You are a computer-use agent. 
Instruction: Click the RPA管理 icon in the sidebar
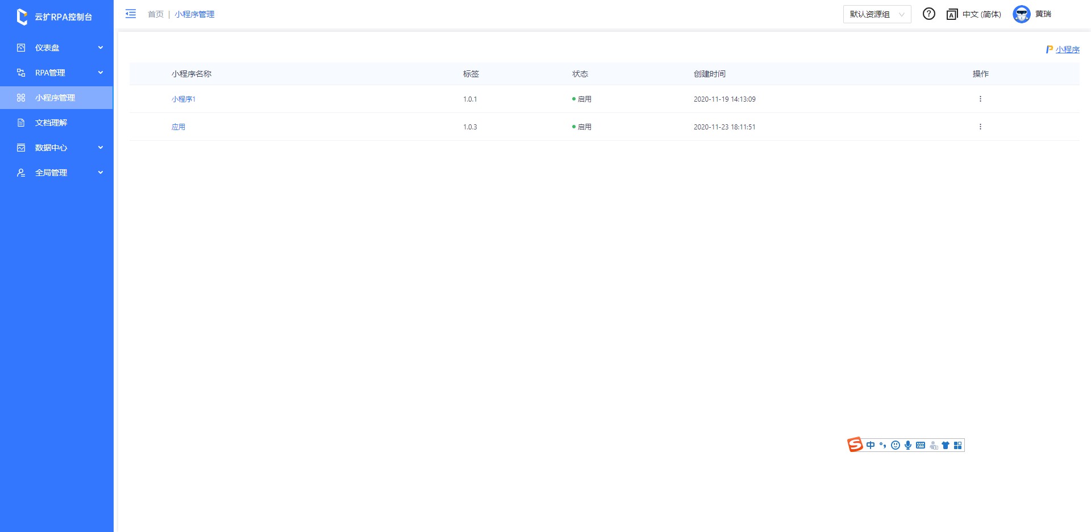tap(21, 73)
